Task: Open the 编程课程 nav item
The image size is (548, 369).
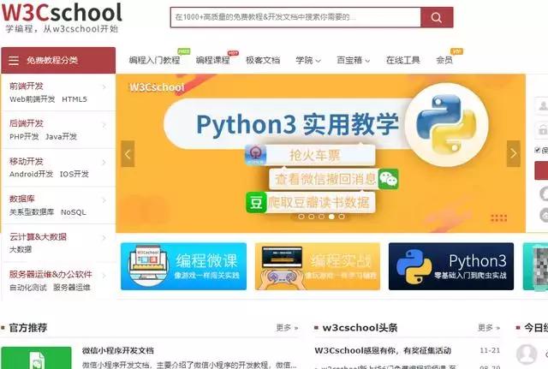Action: click(x=212, y=61)
